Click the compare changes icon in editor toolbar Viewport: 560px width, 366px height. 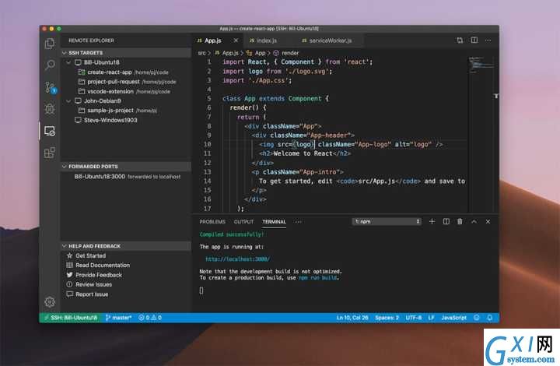pos(460,40)
